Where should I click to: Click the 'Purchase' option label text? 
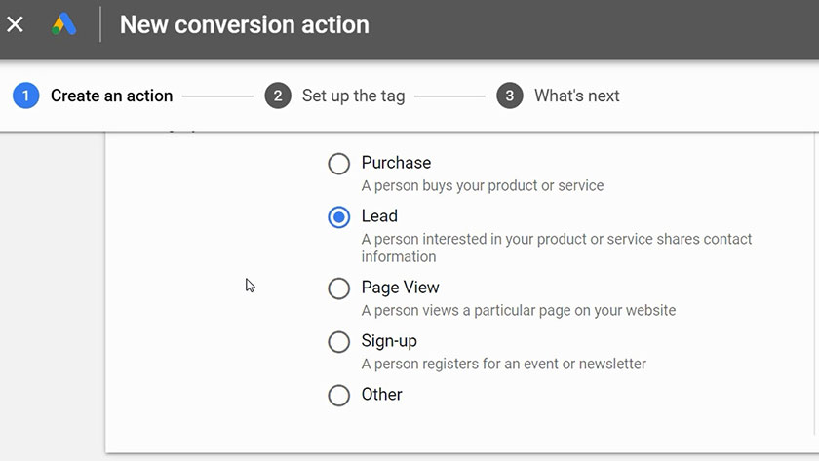[x=396, y=163]
